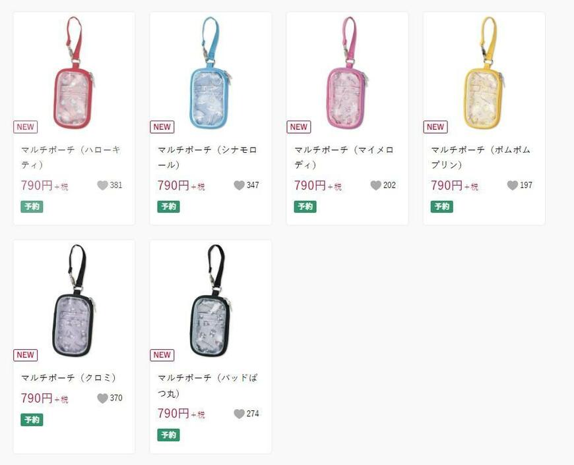Tap heart icon for Pompompurin pouch
The image size is (574, 465).
tap(513, 185)
